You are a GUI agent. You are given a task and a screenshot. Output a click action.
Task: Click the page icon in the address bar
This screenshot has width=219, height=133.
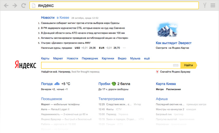tap(33, 6)
